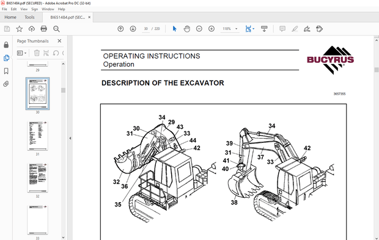379x240 pixels.
Task: Open the View menu
Action: (24, 9)
